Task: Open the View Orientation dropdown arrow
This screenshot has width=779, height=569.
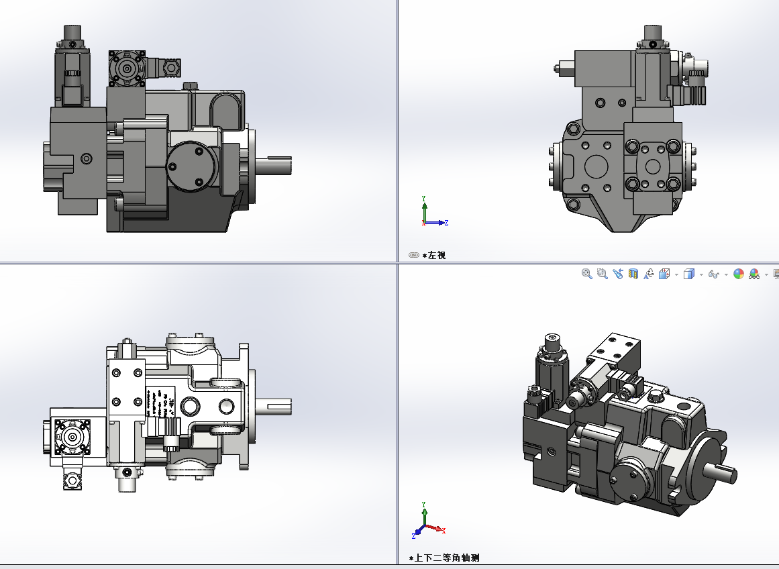Action: (x=676, y=274)
